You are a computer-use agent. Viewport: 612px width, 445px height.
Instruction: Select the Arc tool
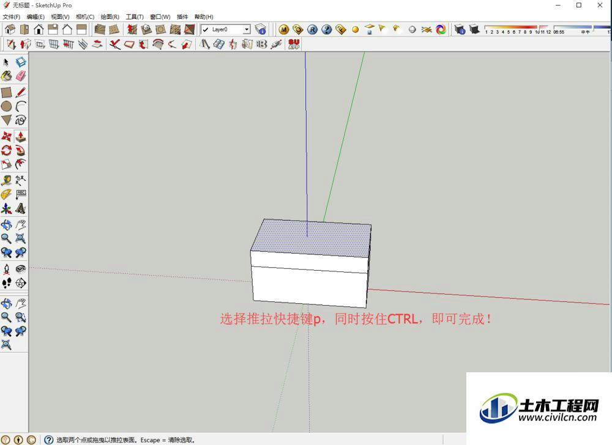click(21, 106)
